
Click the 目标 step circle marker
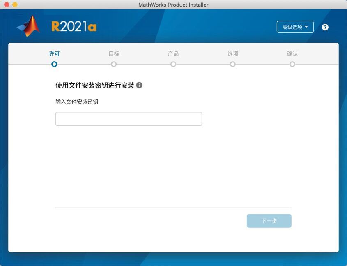pos(114,64)
